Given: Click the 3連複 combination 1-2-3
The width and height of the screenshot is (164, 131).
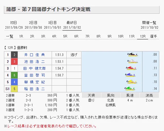Looking at the screenshot, I should point(28,110).
